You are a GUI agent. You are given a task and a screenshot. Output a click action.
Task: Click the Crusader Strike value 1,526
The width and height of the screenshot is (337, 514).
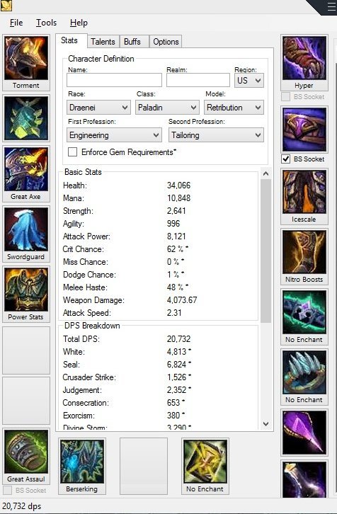(178, 377)
